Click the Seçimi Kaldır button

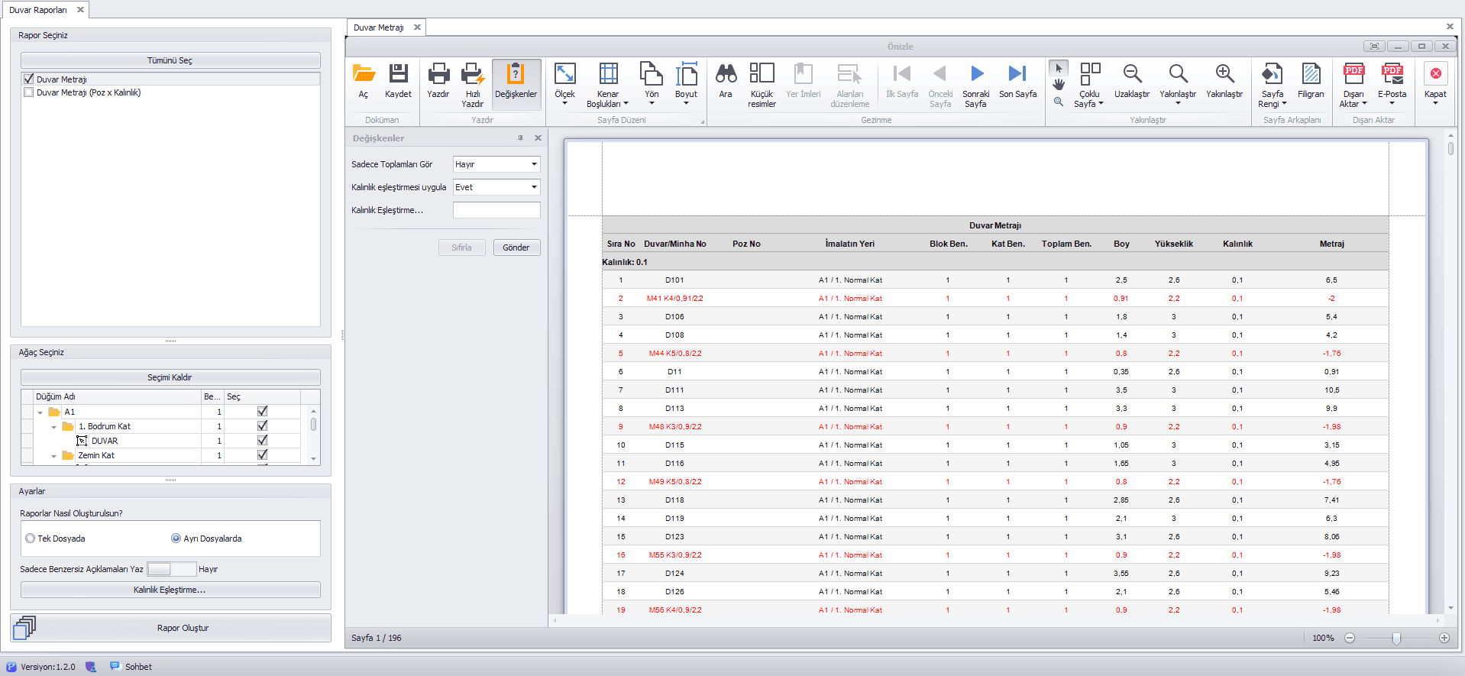point(170,377)
